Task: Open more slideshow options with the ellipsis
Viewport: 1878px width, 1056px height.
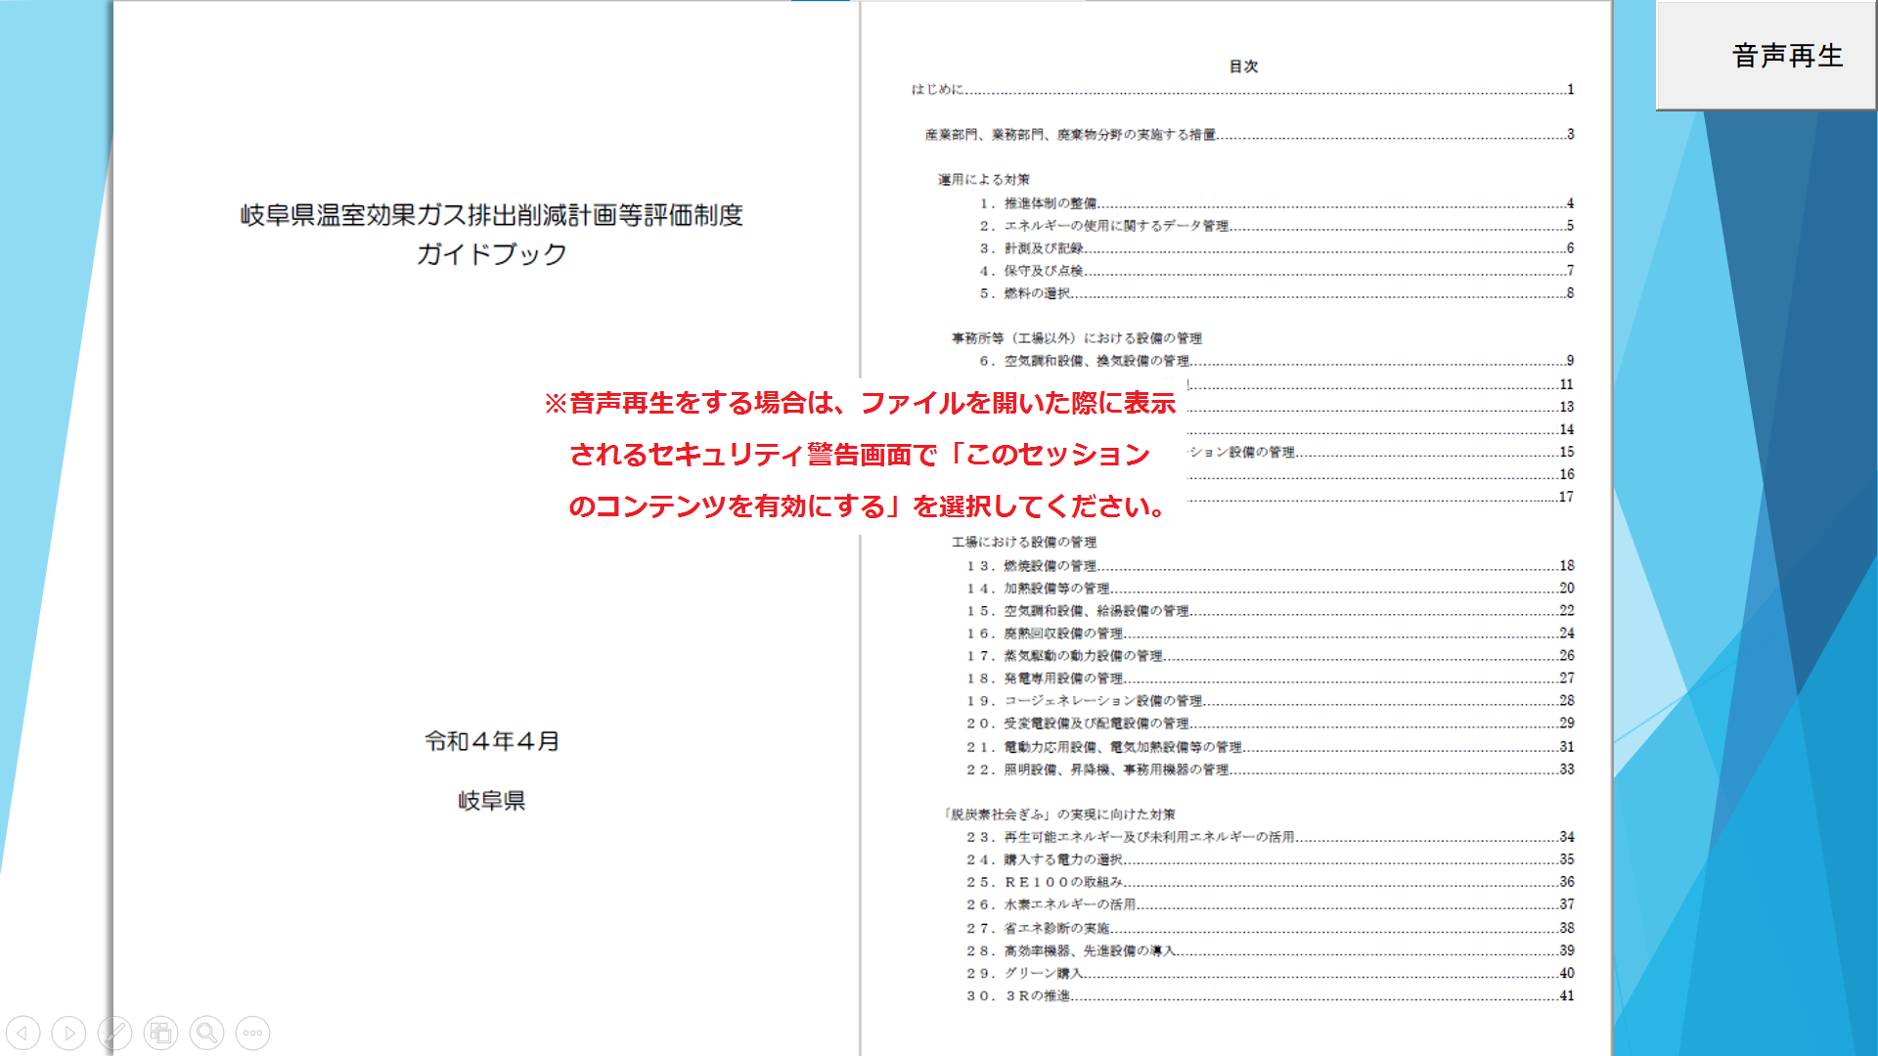Action: [252, 1032]
